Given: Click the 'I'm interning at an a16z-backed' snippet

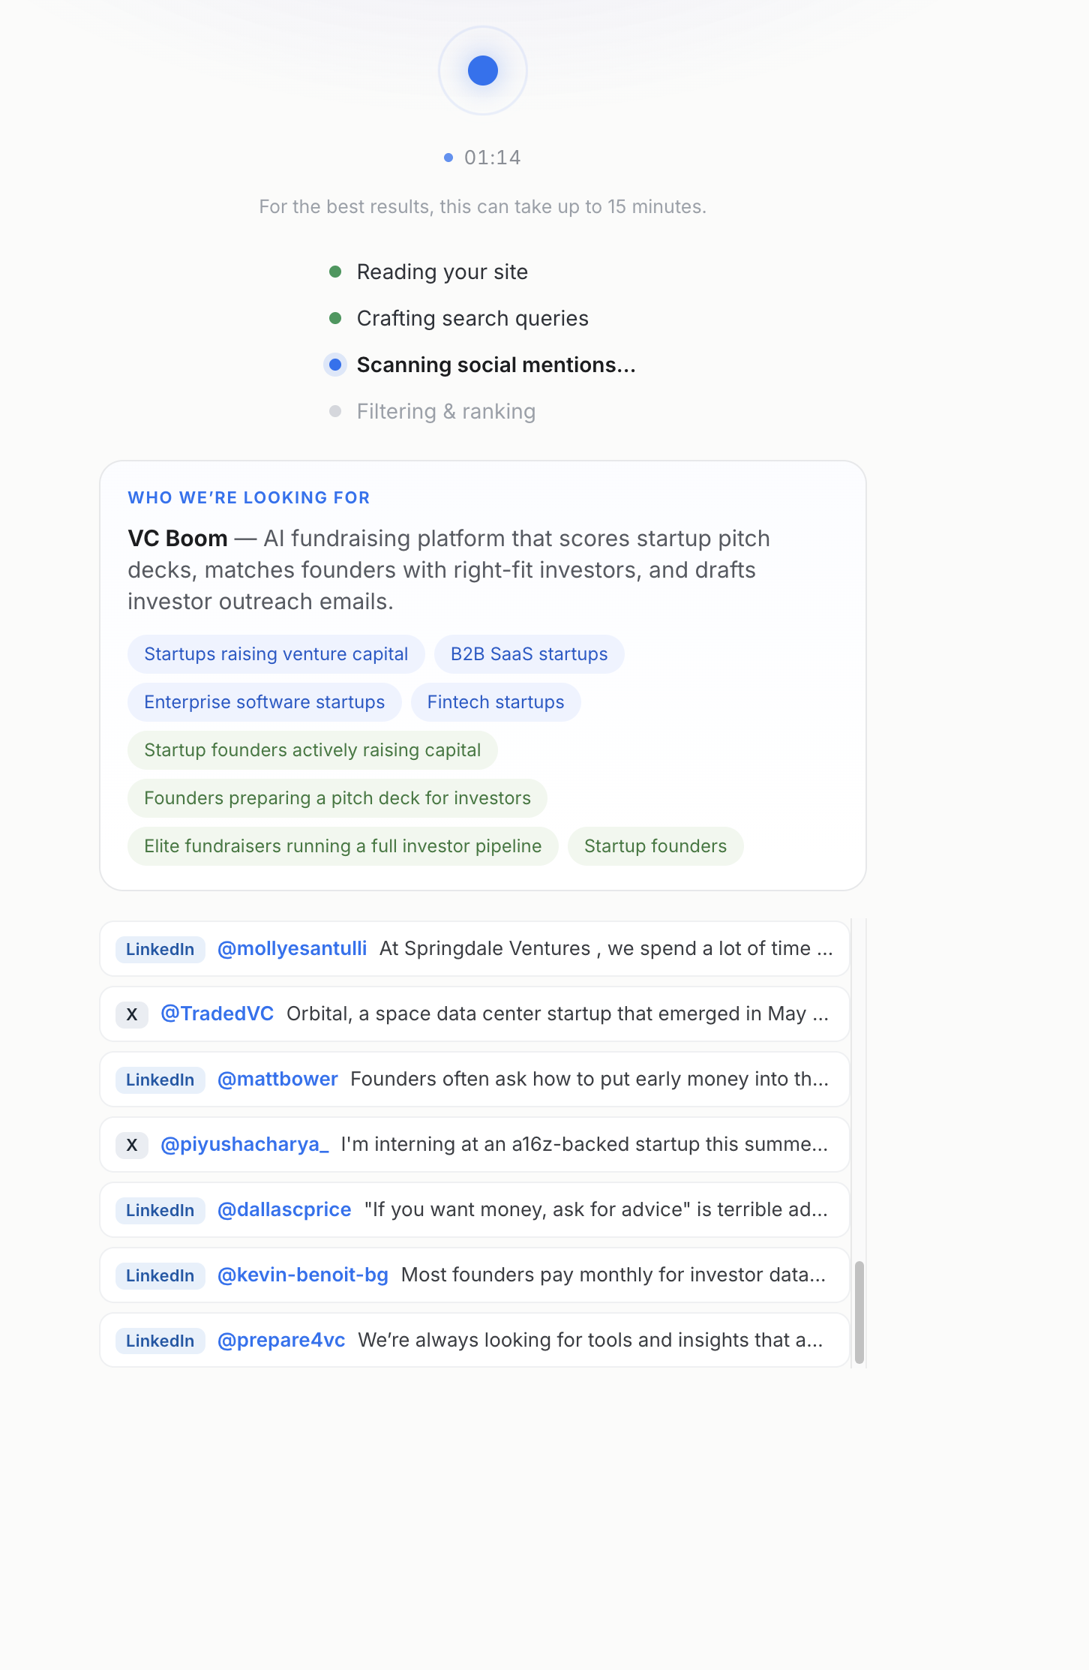Looking at the screenshot, I should (x=585, y=1145).
